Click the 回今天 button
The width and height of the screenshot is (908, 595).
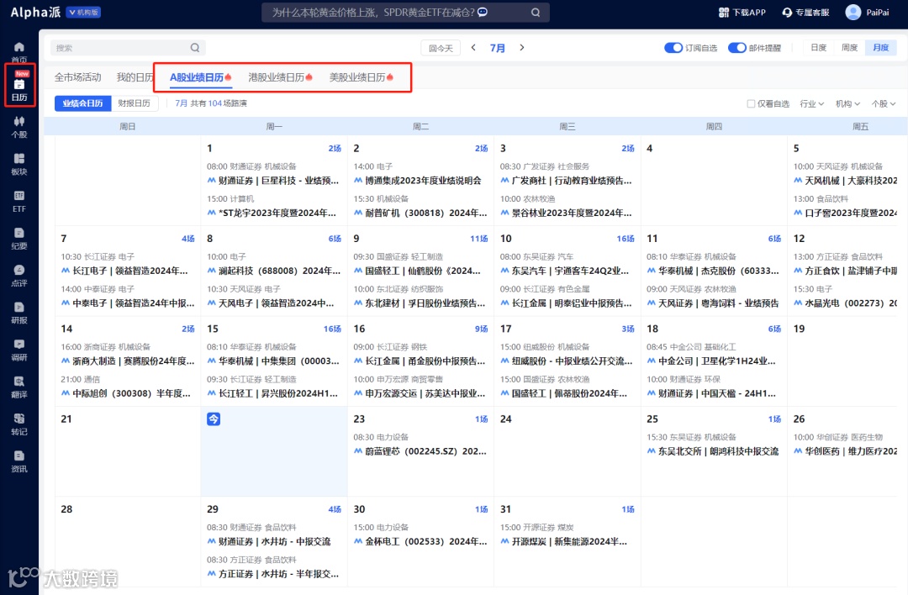click(x=441, y=48)
